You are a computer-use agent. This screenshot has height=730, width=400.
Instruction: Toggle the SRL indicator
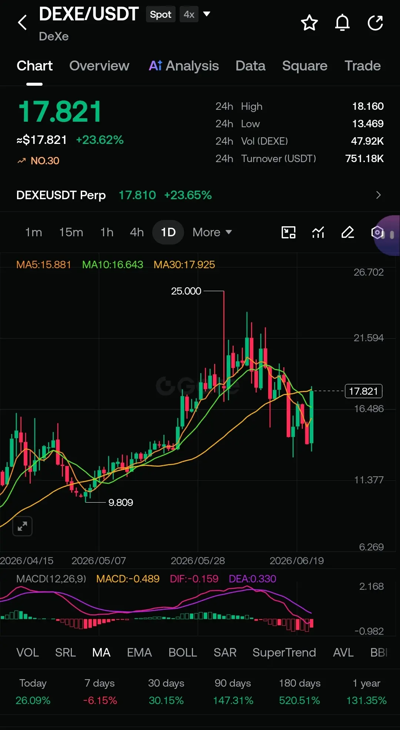point(66,652)
